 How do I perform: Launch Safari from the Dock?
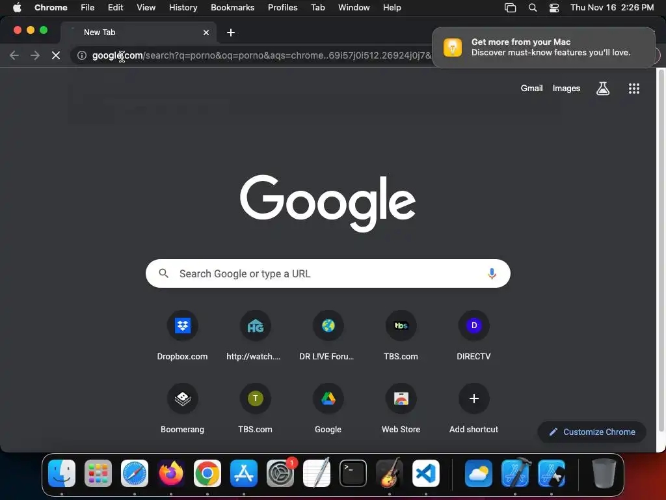(134, 473)
